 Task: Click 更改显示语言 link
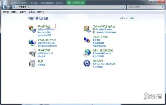tap(98, 56)
